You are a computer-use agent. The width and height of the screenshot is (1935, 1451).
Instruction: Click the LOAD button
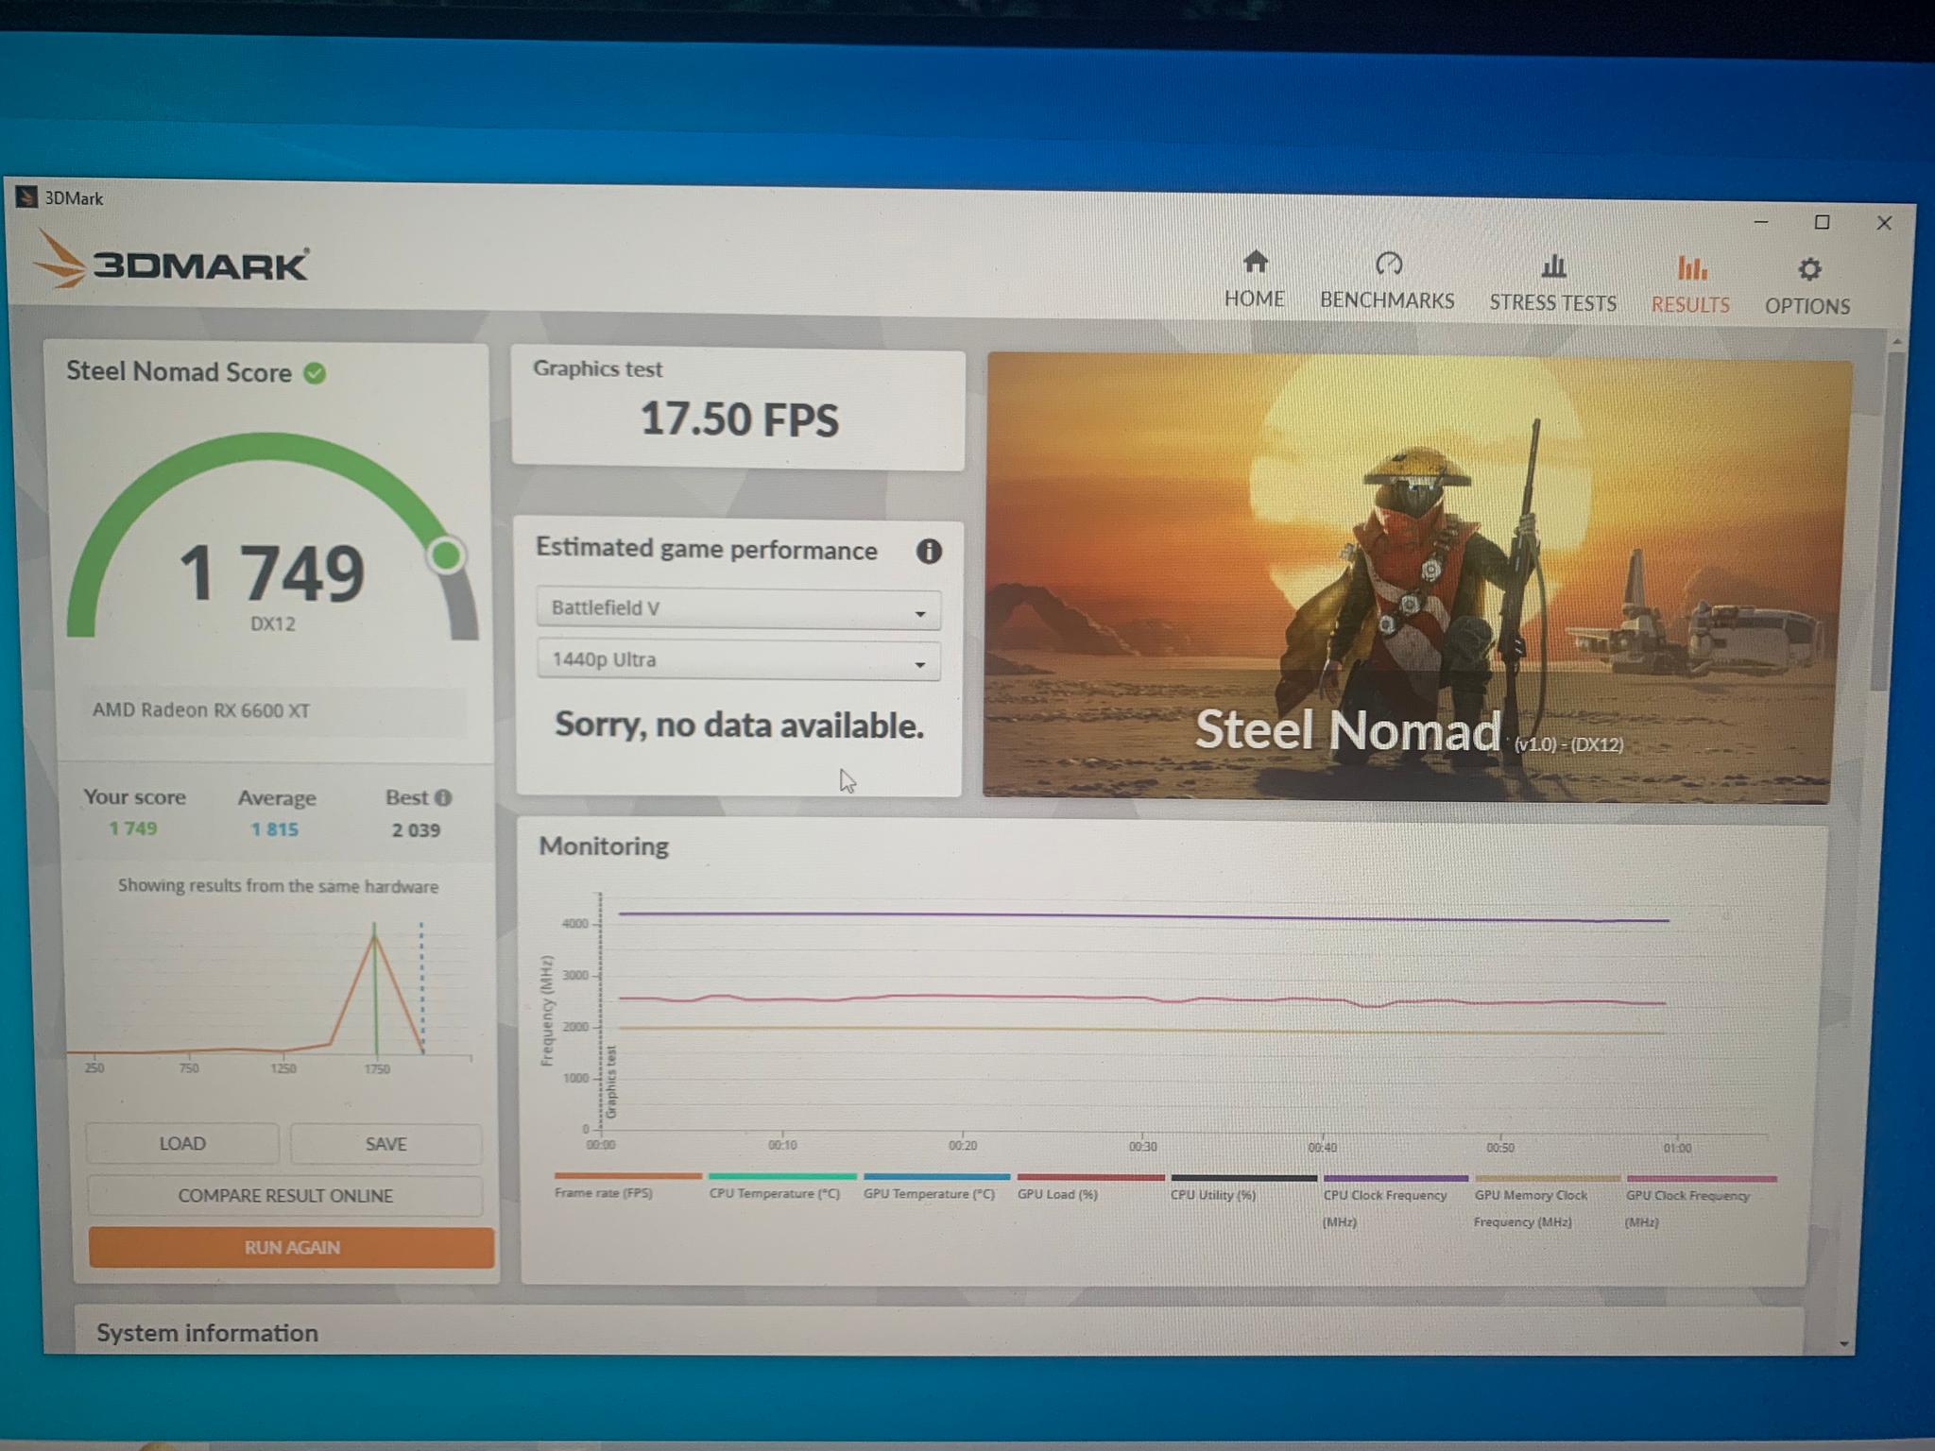pos(182,1144)
